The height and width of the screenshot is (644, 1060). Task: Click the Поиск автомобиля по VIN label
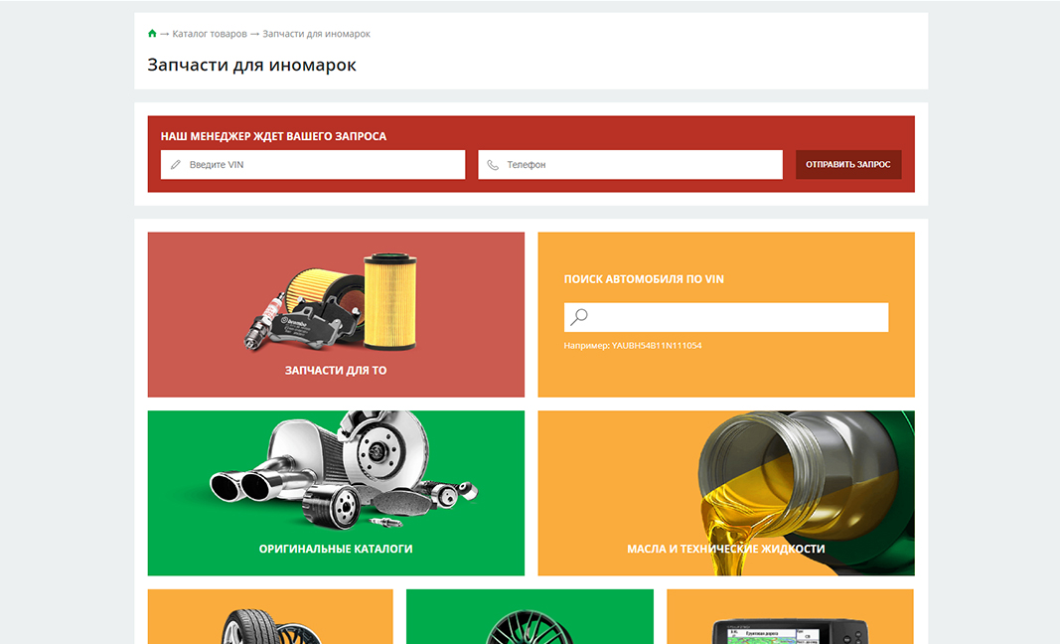(x=645, y=278)
